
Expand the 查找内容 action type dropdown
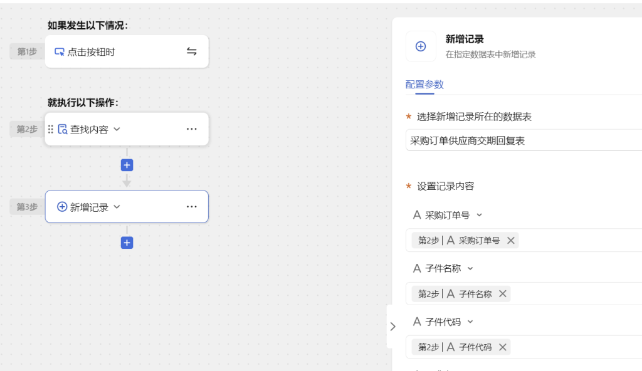pyautogui.click(x=117, y=129)
